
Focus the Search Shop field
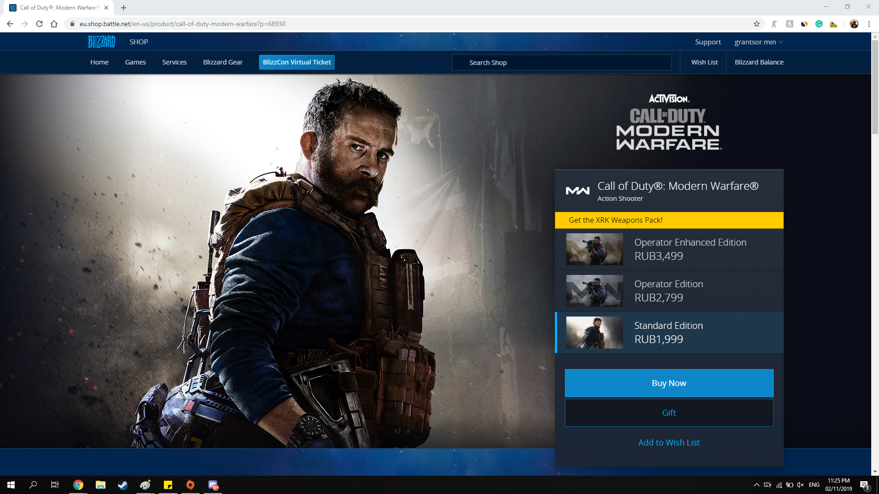562,62
